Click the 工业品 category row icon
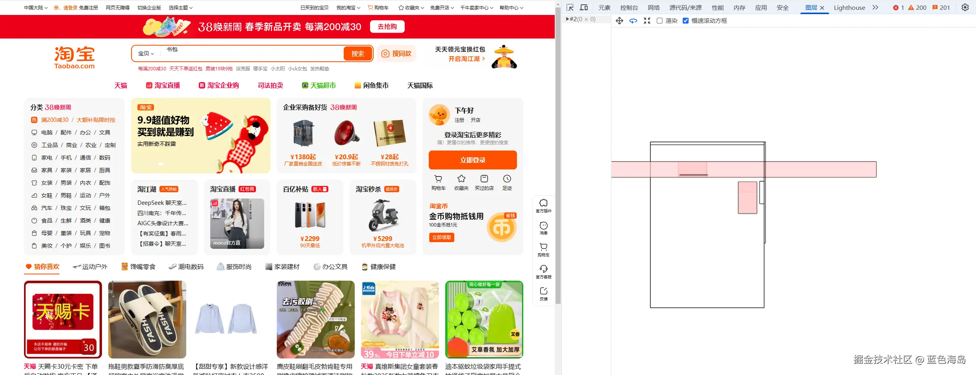This screenshot has height=375, width=976. (34, 145)
